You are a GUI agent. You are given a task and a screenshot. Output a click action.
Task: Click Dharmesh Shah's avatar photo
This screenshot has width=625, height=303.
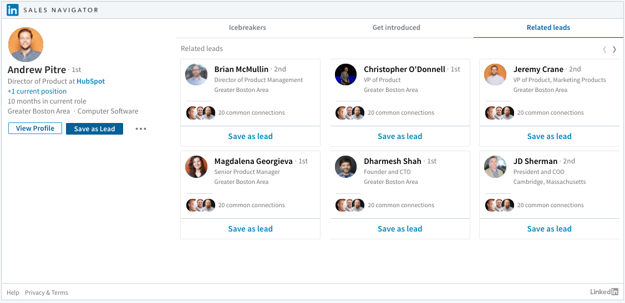point(346,167)
